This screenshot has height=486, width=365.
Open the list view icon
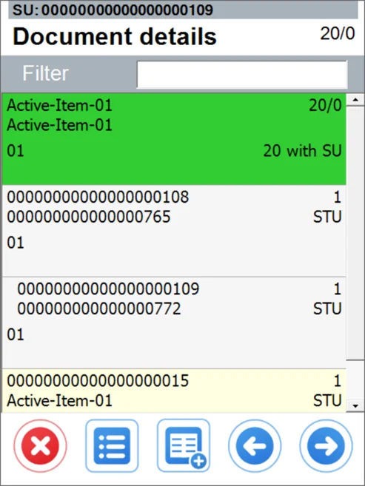pos(112,446)
